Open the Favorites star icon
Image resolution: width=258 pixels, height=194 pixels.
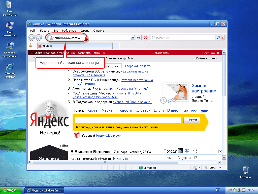(x=30, y=45)
